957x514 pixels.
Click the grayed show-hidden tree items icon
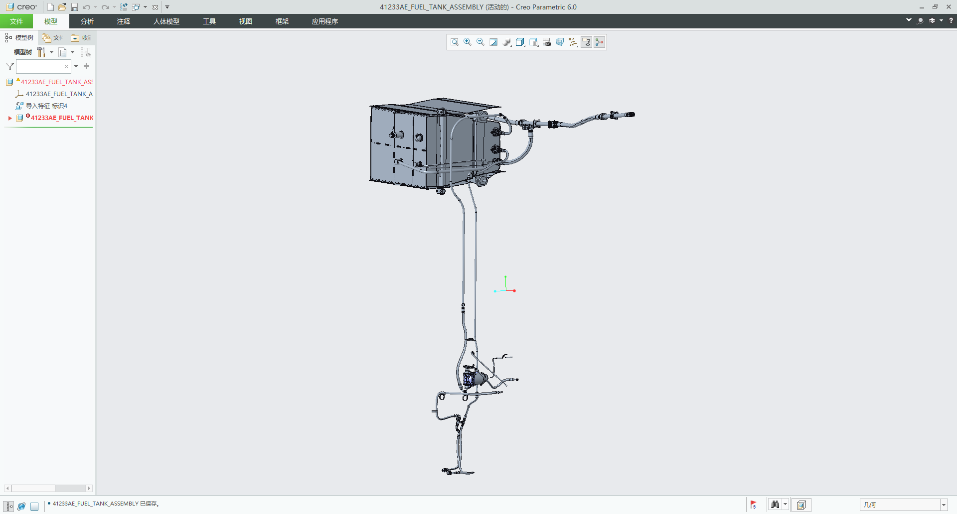(x=86, y=52)
